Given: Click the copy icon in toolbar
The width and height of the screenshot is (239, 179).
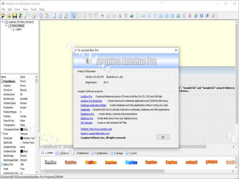Looking at the screenshot, I should click(x=41, y=16).
